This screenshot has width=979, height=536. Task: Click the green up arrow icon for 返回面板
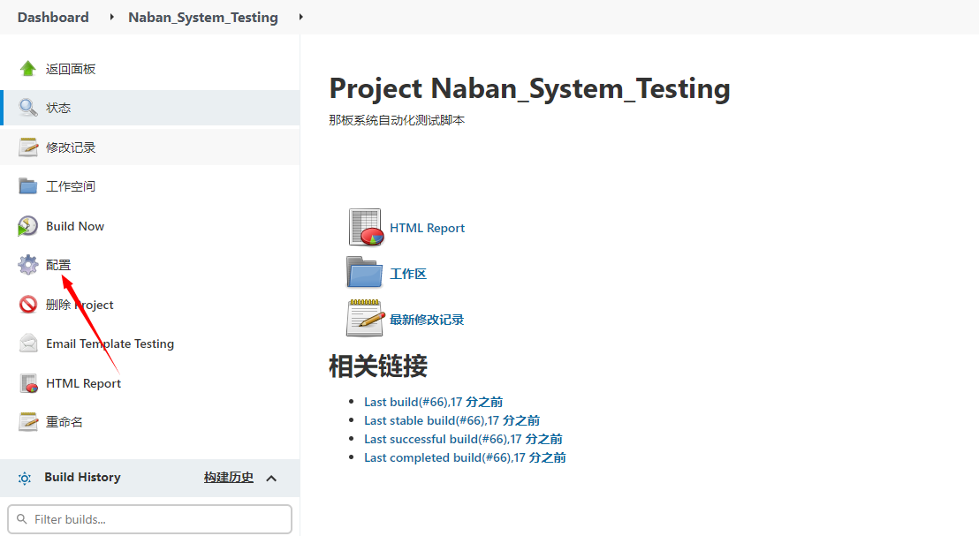[27, 69]
